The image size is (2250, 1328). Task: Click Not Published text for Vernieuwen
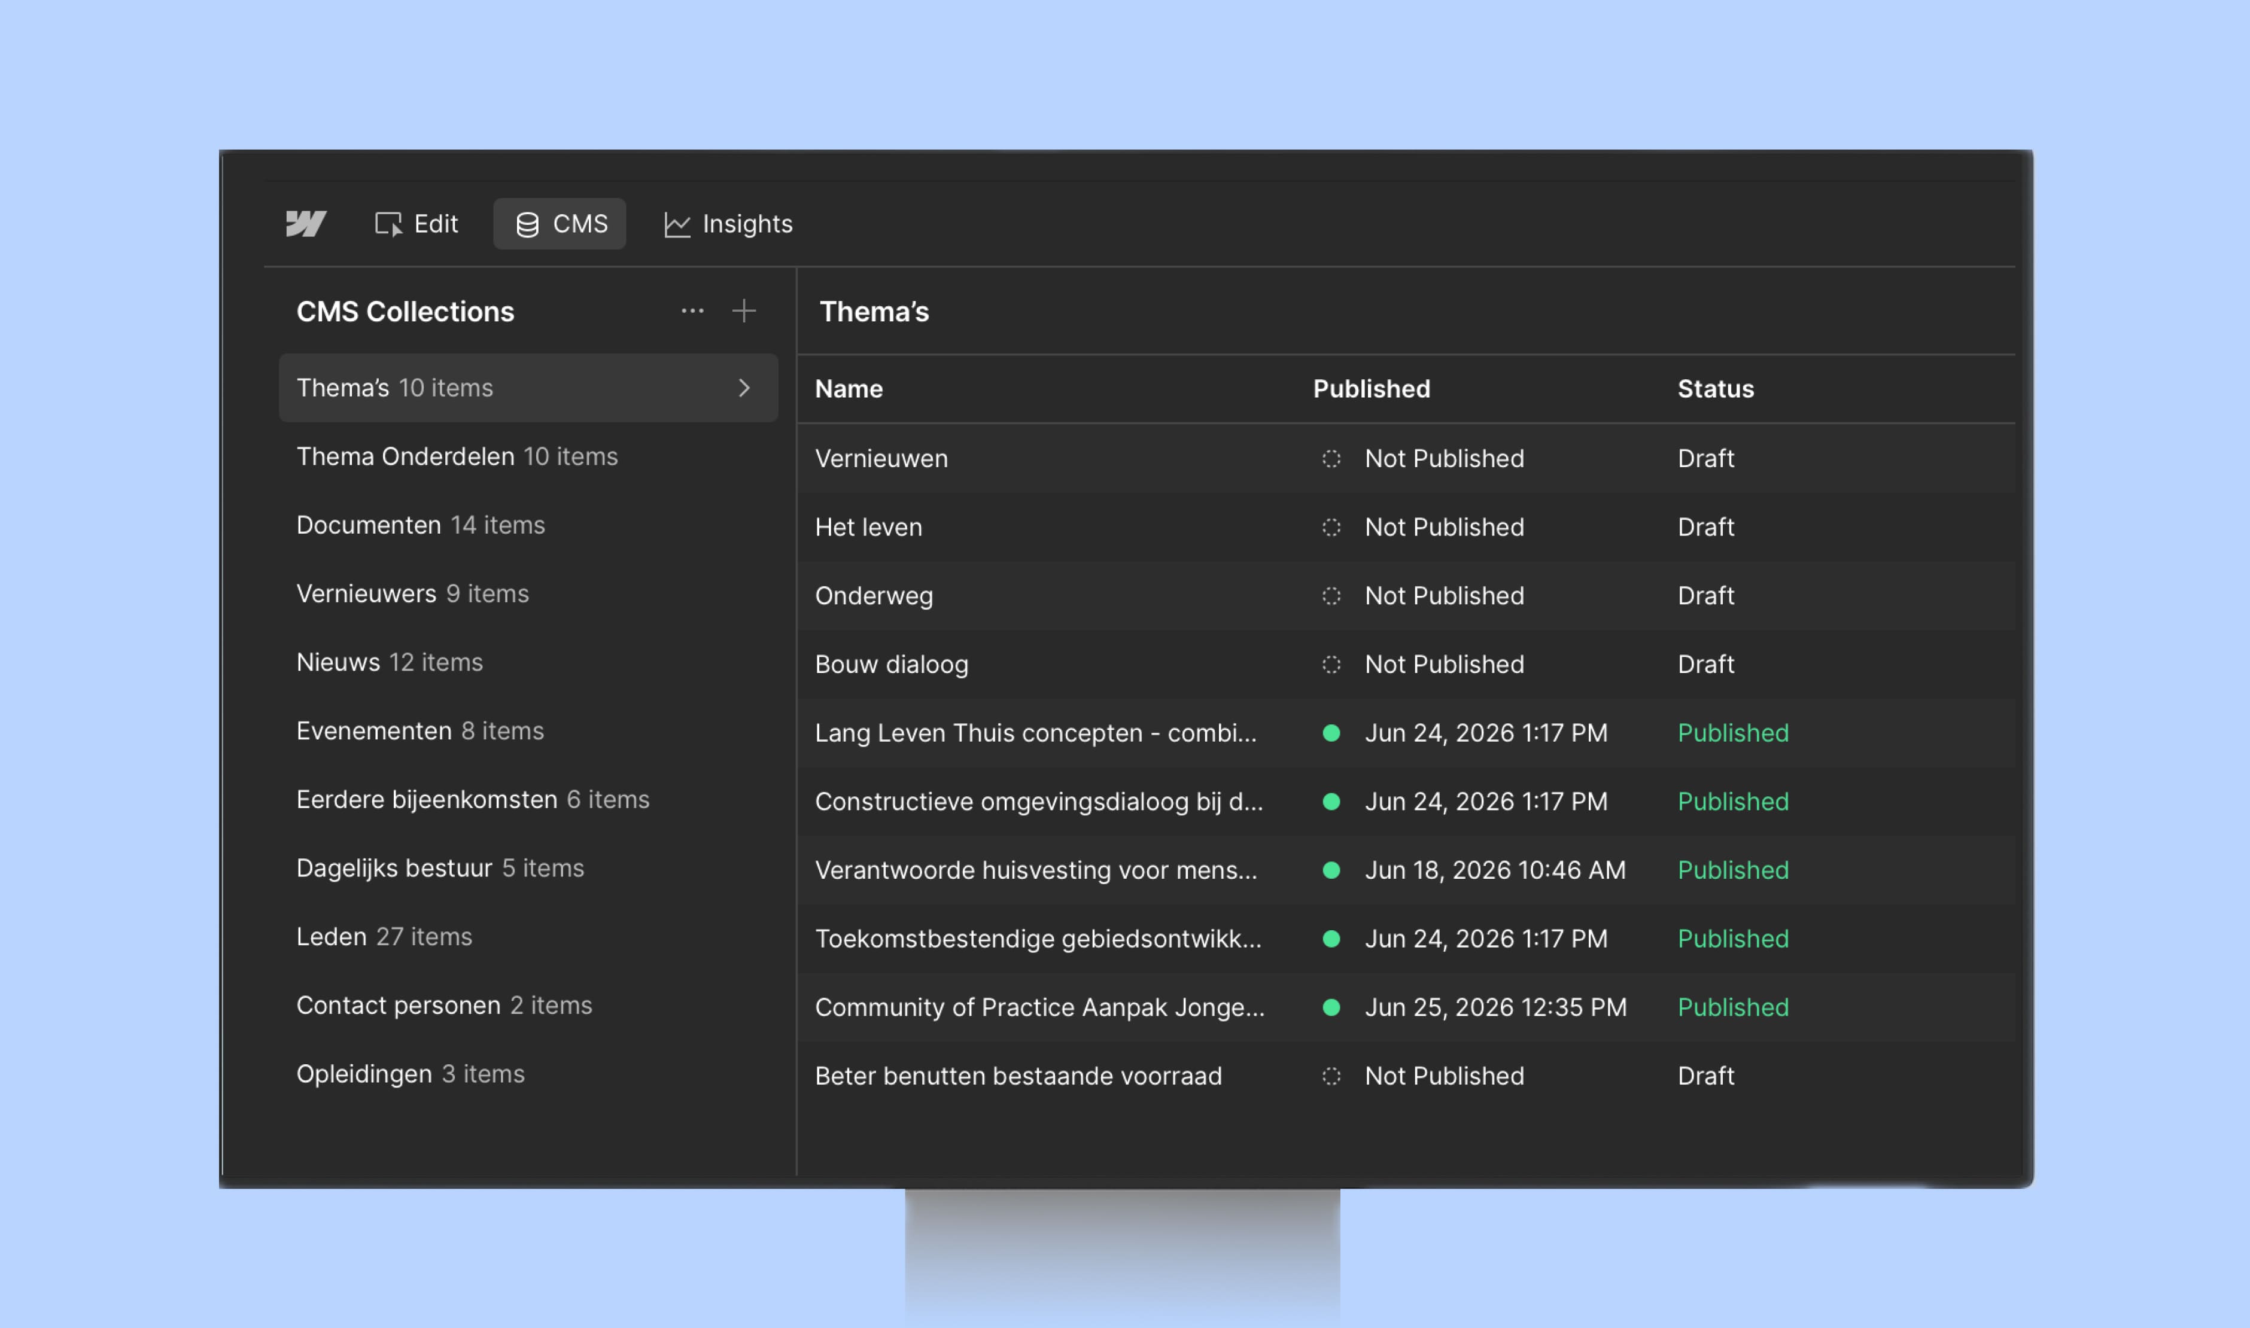point(1443,459)
